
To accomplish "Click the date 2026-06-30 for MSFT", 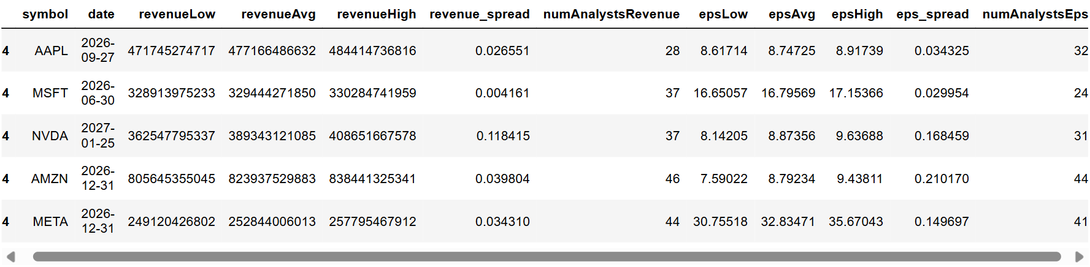I will coord(98,93).
